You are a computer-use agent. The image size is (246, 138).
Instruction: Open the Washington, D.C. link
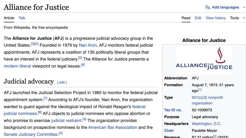pos(206,124)
